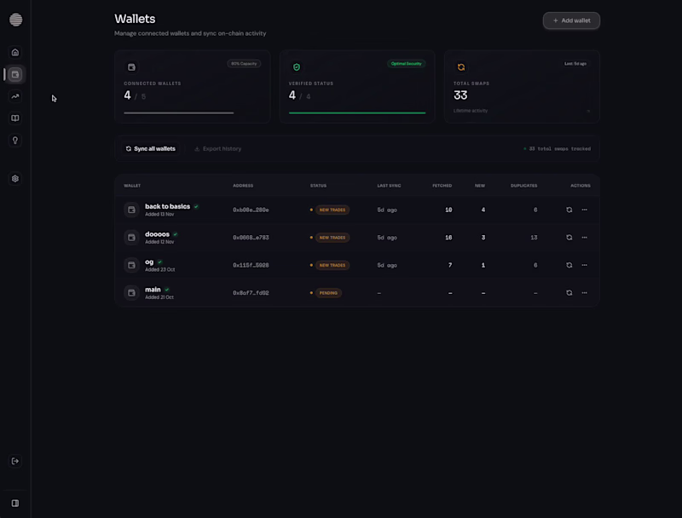Sync the doooos wallet

pos(569,238)
